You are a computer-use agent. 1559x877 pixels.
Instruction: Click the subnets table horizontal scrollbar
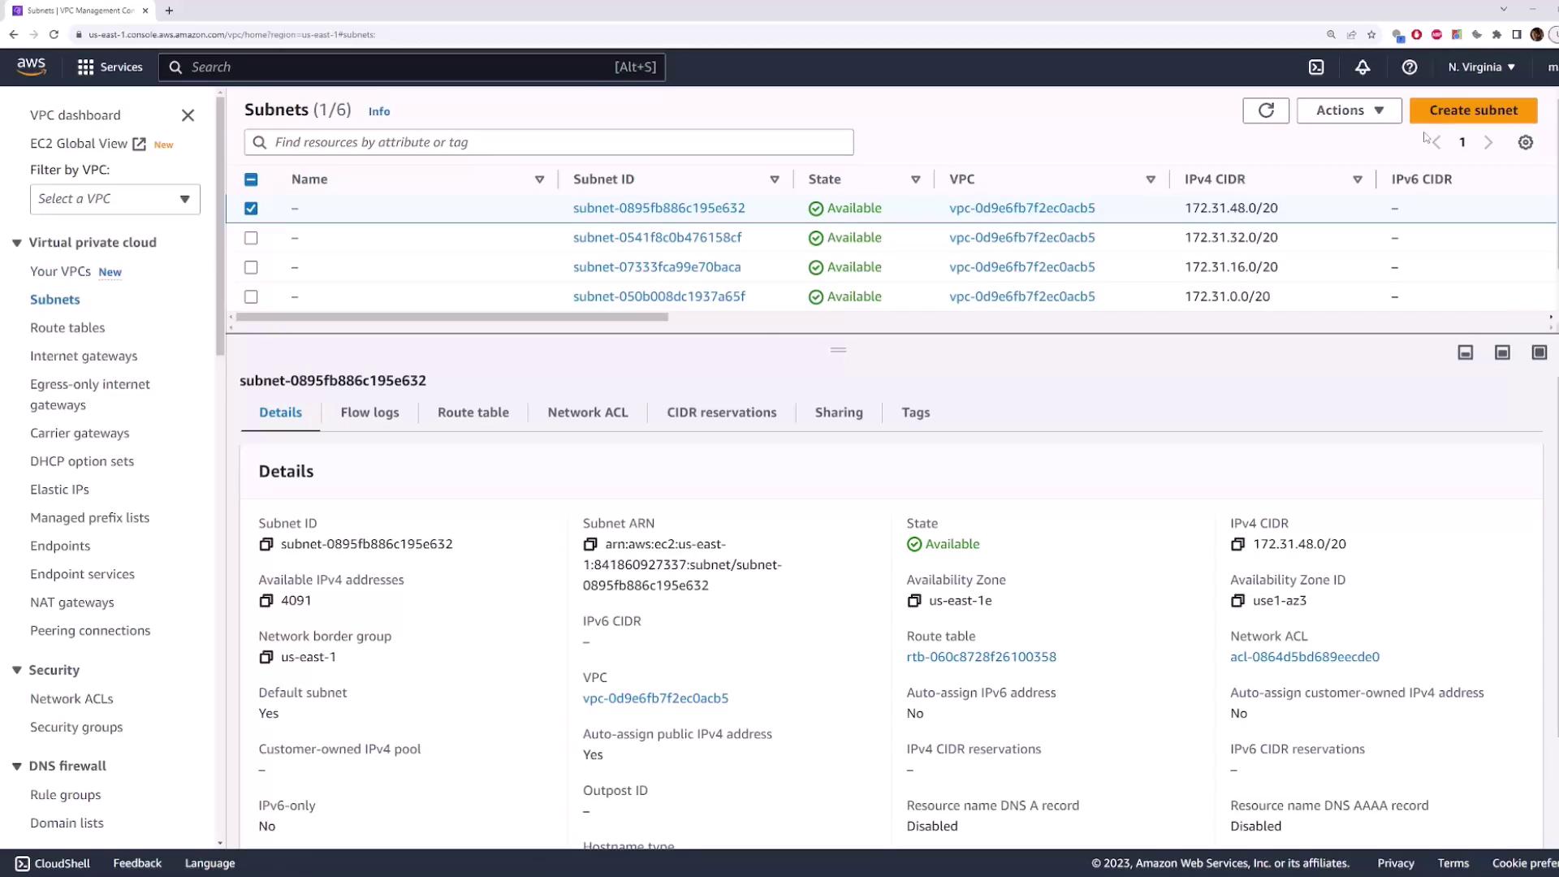coord(451,318)
